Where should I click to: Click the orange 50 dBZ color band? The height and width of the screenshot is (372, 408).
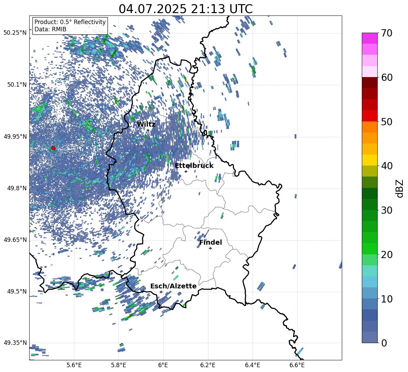click(369, 127)
